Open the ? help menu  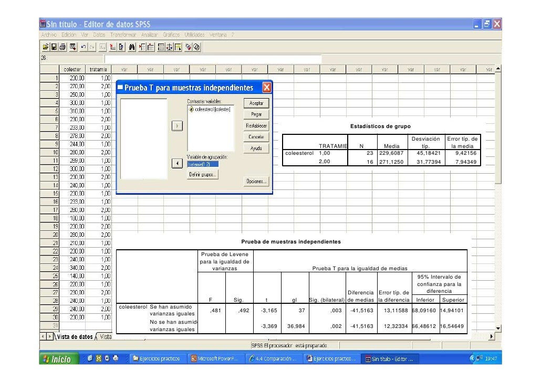[x=233, y=35]
